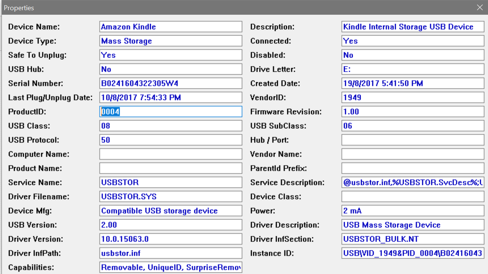Viewport: 488px width, 274px height.
Task: Click the 'Device Name:' label text
Action: point(34,27)
